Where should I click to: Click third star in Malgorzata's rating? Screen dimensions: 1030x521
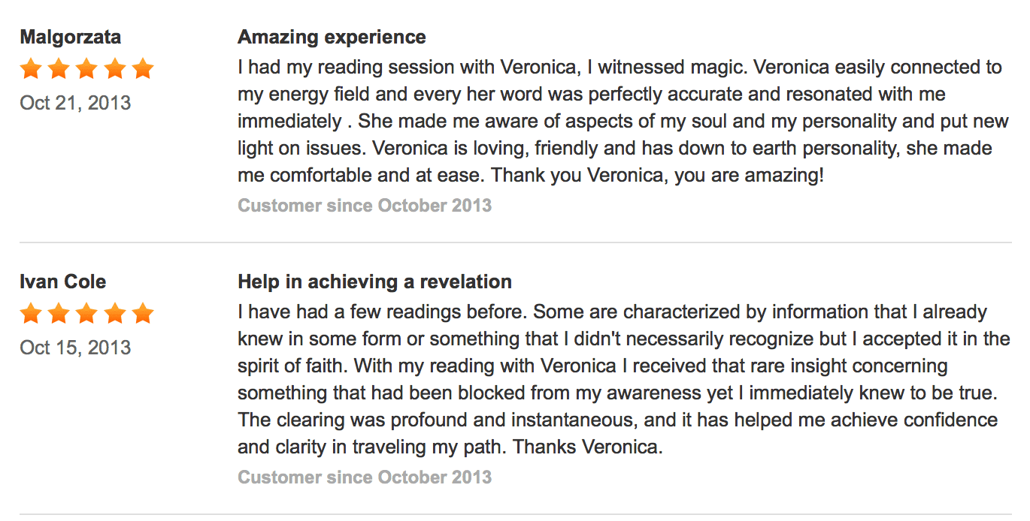tap(86, 69)
